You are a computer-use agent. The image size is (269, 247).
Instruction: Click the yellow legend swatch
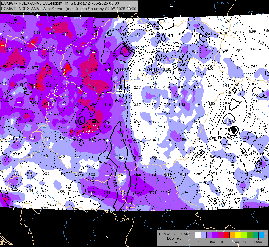click(x=238, y=235)
